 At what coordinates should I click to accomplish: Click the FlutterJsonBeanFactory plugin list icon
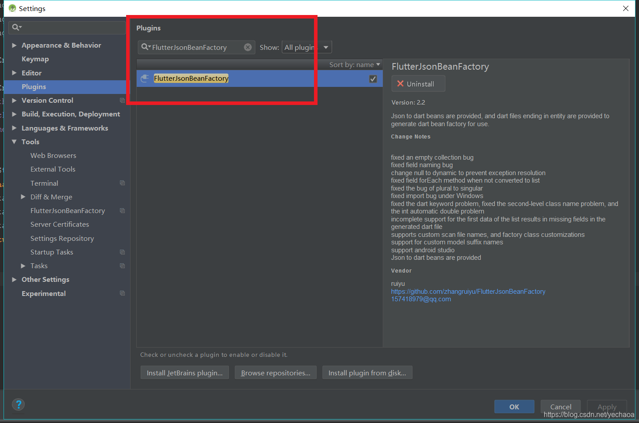pos(145,79)
